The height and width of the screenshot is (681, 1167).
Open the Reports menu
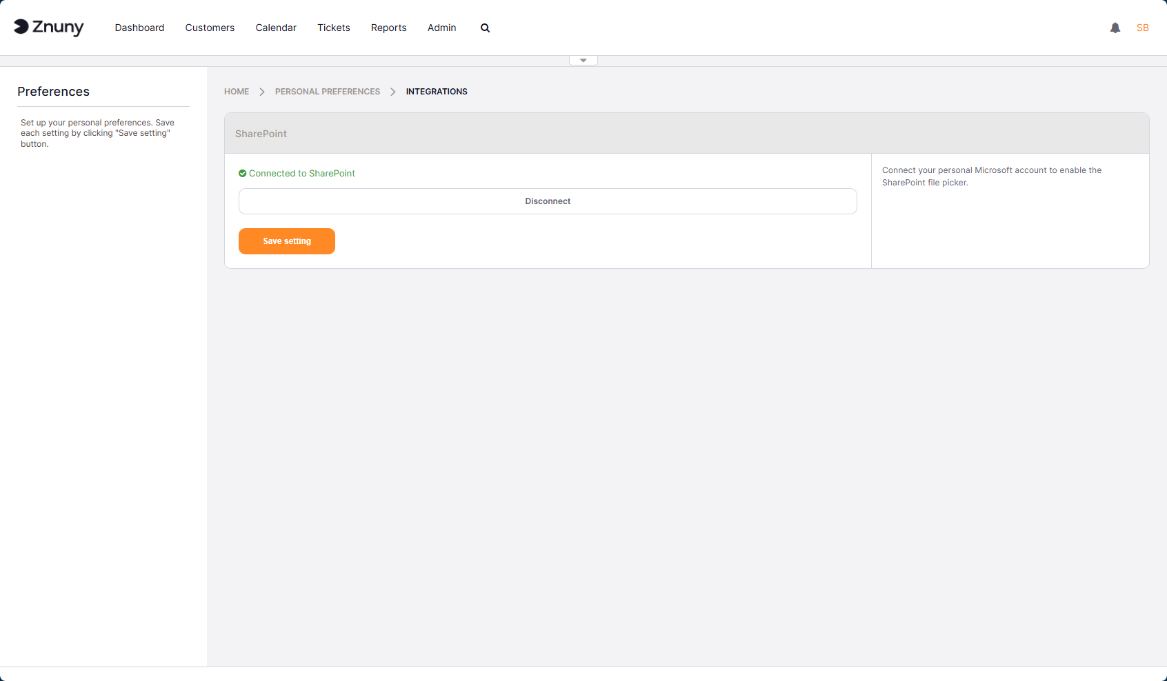pos(389,28)
